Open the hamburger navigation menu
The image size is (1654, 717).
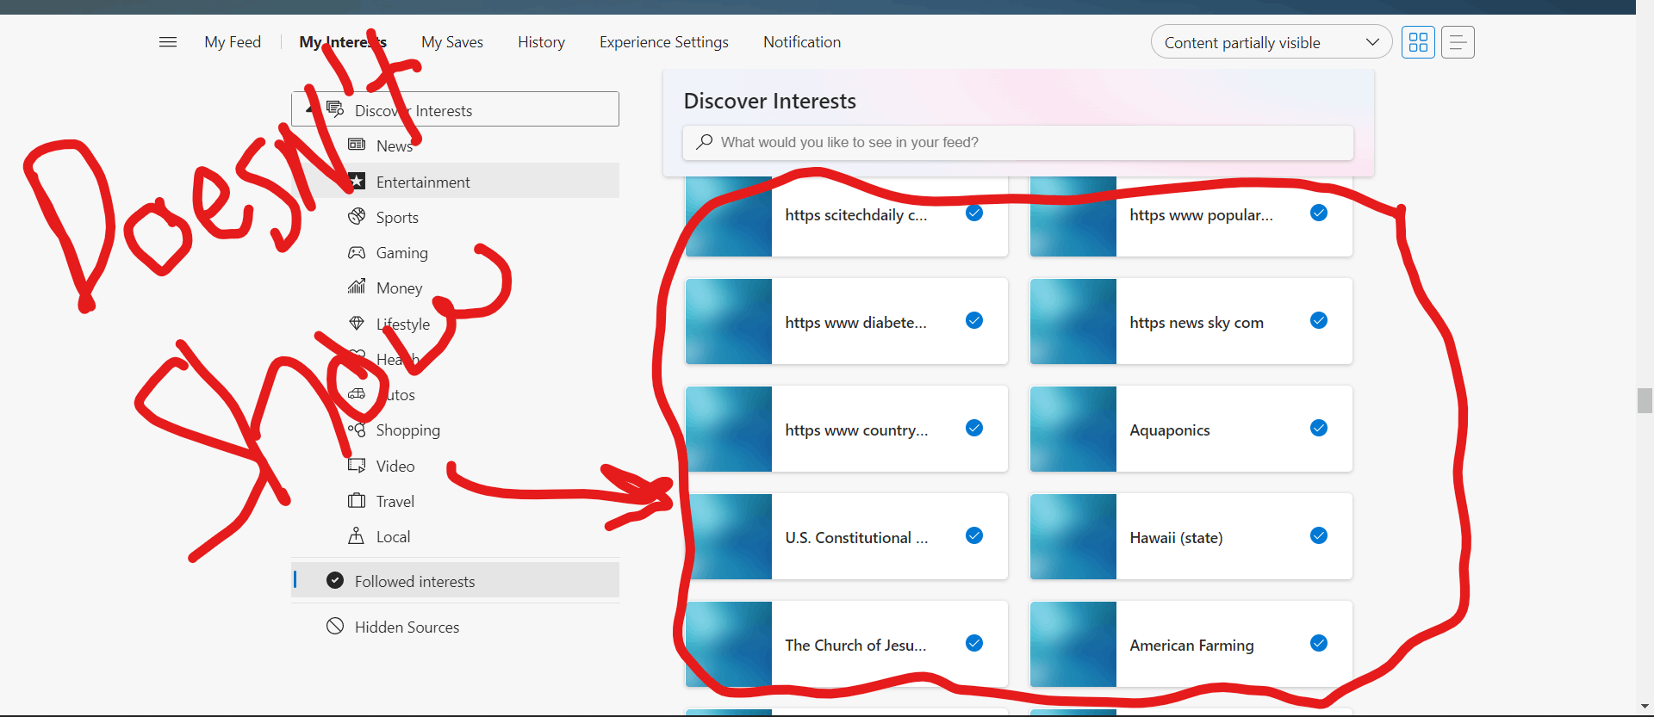point(168,42)
